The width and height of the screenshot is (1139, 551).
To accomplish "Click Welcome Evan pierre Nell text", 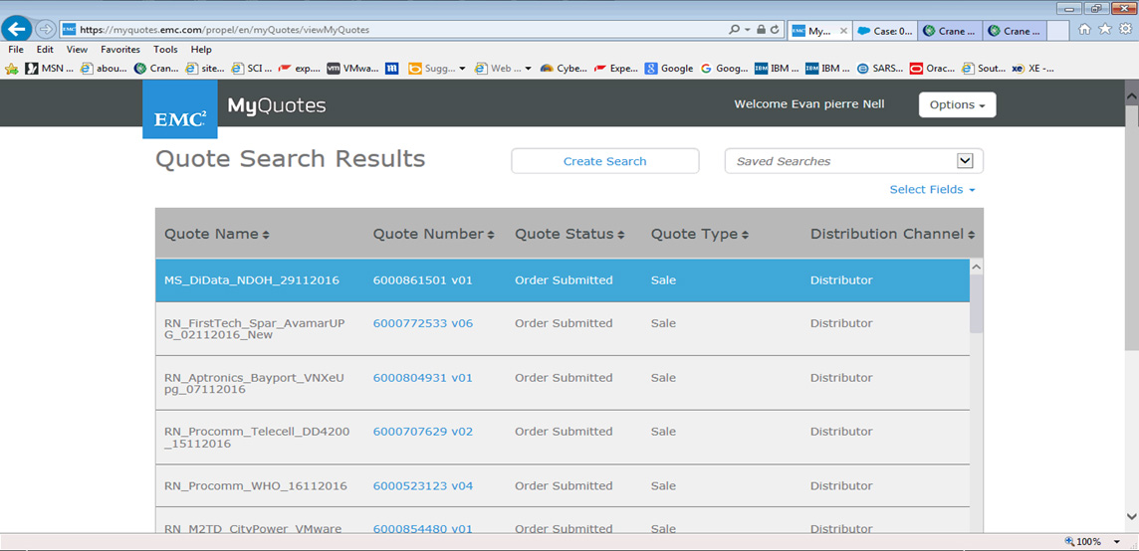I will pos(809,103).
